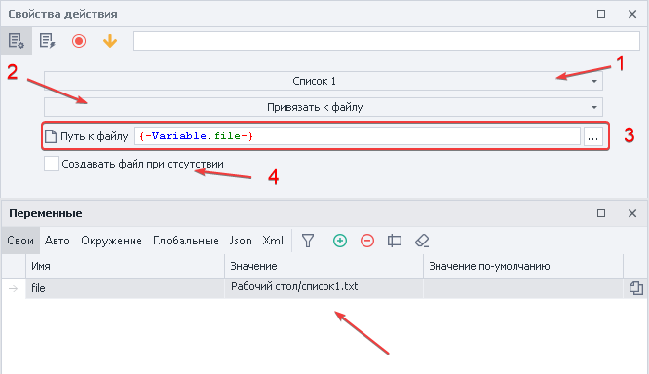649x374 pixels.
Task: Maximize the 'Свойства действия' panel
Action: click(601, 14)
